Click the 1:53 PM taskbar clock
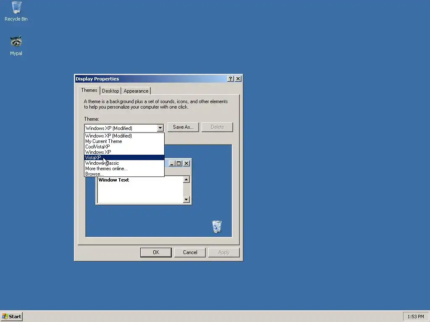This screenshot has width=430, height=322. point(416,317)
